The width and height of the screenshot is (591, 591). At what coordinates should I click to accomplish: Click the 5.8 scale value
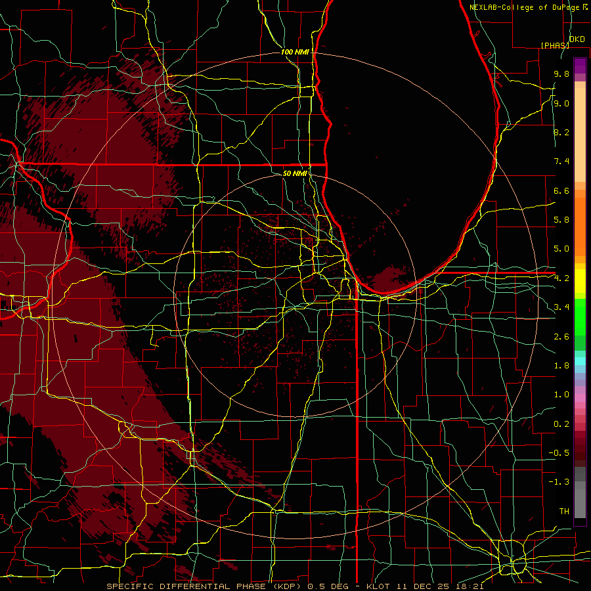coord(561,220)
